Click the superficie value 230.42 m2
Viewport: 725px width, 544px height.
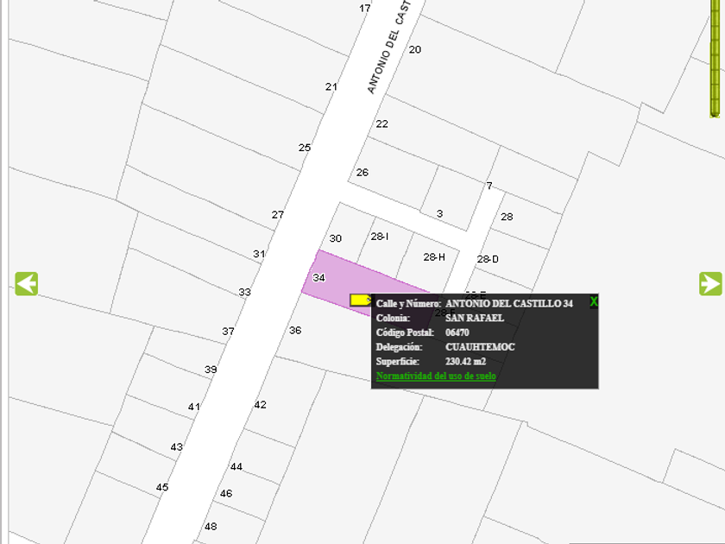pyautogui.click(x=465, y=361)
